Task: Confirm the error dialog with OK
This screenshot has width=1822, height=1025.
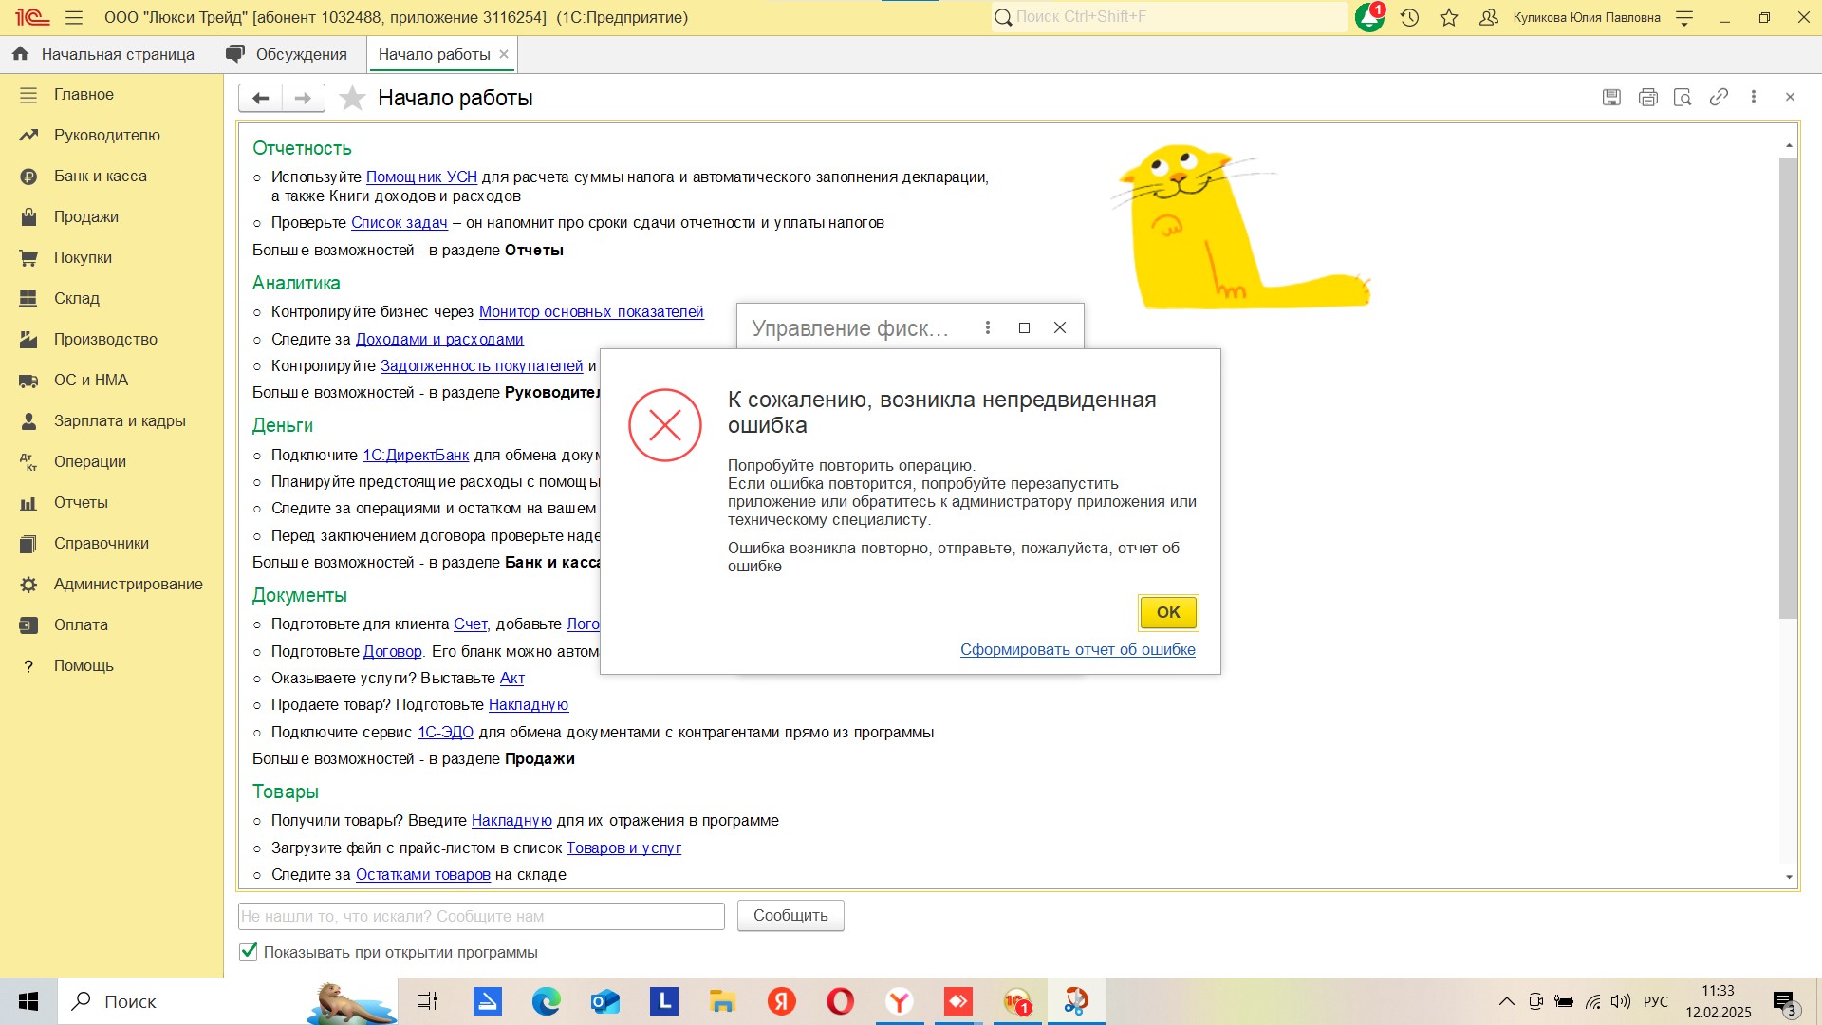Action: pos(1168,612)
